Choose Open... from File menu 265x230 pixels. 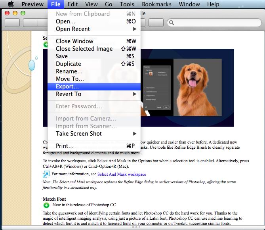[x=94, y=21]
